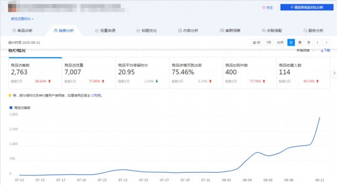
Task: Open the 所有终端 dropdown
Action: coord(305,51)
